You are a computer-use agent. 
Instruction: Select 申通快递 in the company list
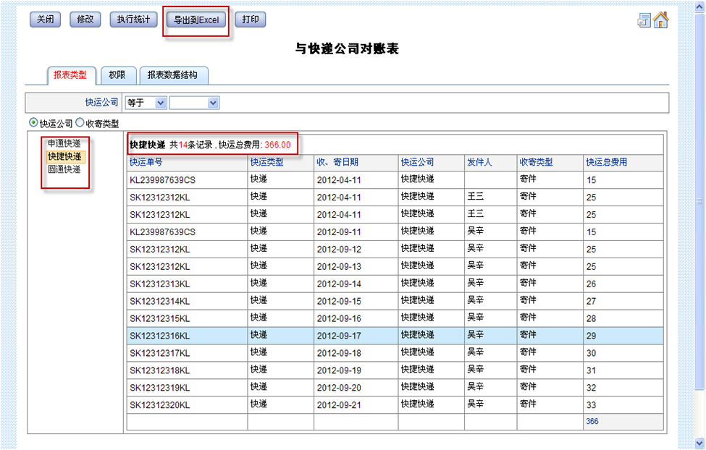pos(64,143)
